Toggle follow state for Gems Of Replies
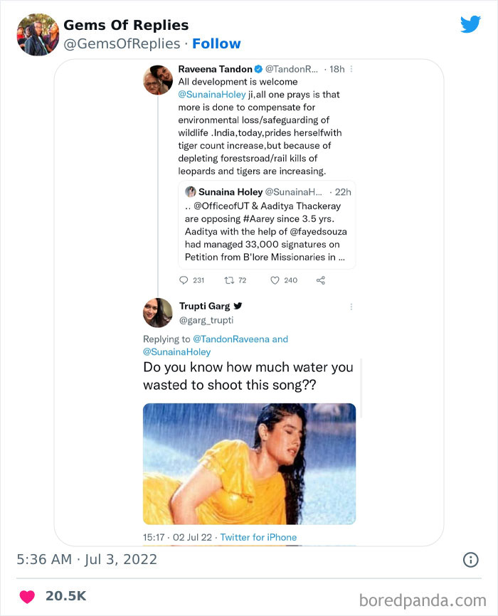 tap(217, 43)
